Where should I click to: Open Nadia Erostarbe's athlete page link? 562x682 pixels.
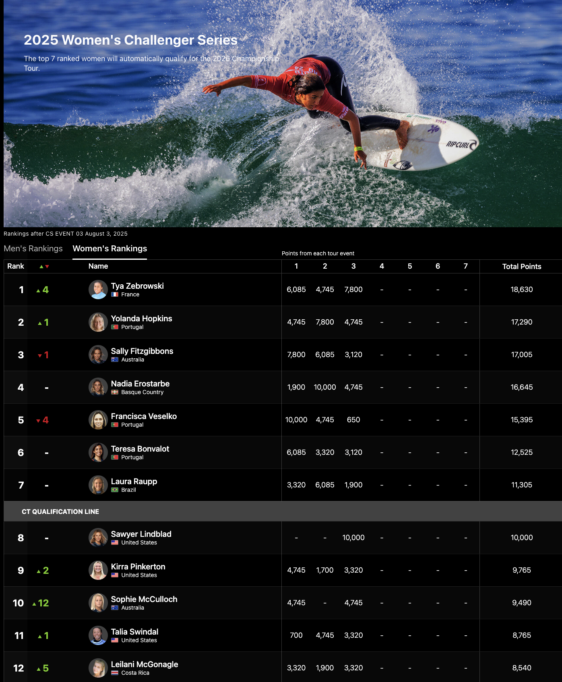tap(140, 384)
